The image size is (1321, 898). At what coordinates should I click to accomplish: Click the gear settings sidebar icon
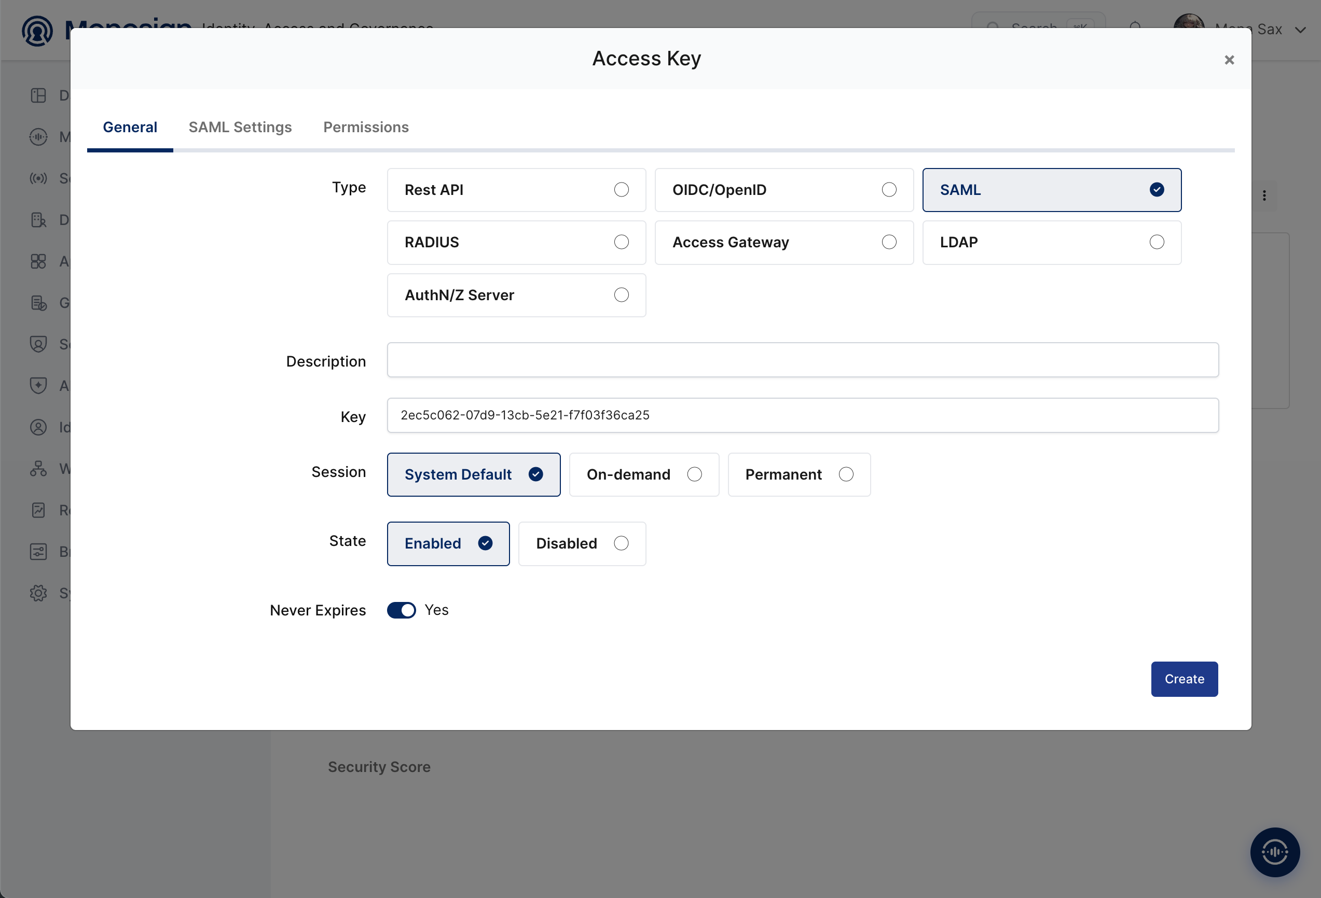38,593
